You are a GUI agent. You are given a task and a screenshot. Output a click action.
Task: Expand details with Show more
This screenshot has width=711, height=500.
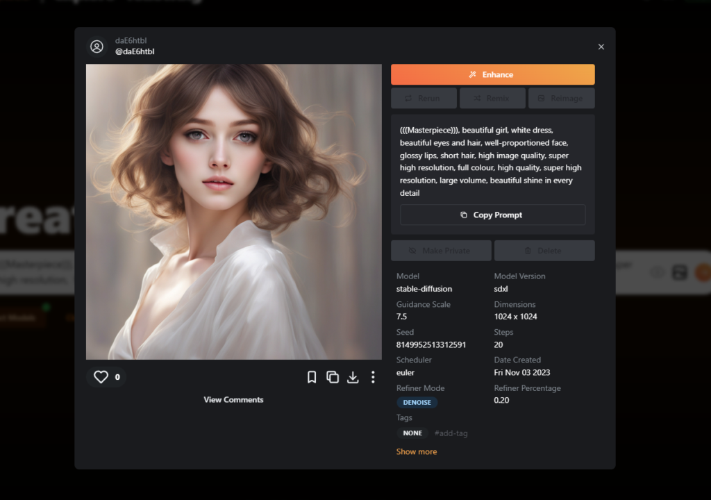(416, 451)
